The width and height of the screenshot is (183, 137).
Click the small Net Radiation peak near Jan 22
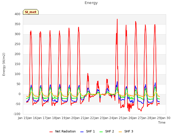(88, 74)
